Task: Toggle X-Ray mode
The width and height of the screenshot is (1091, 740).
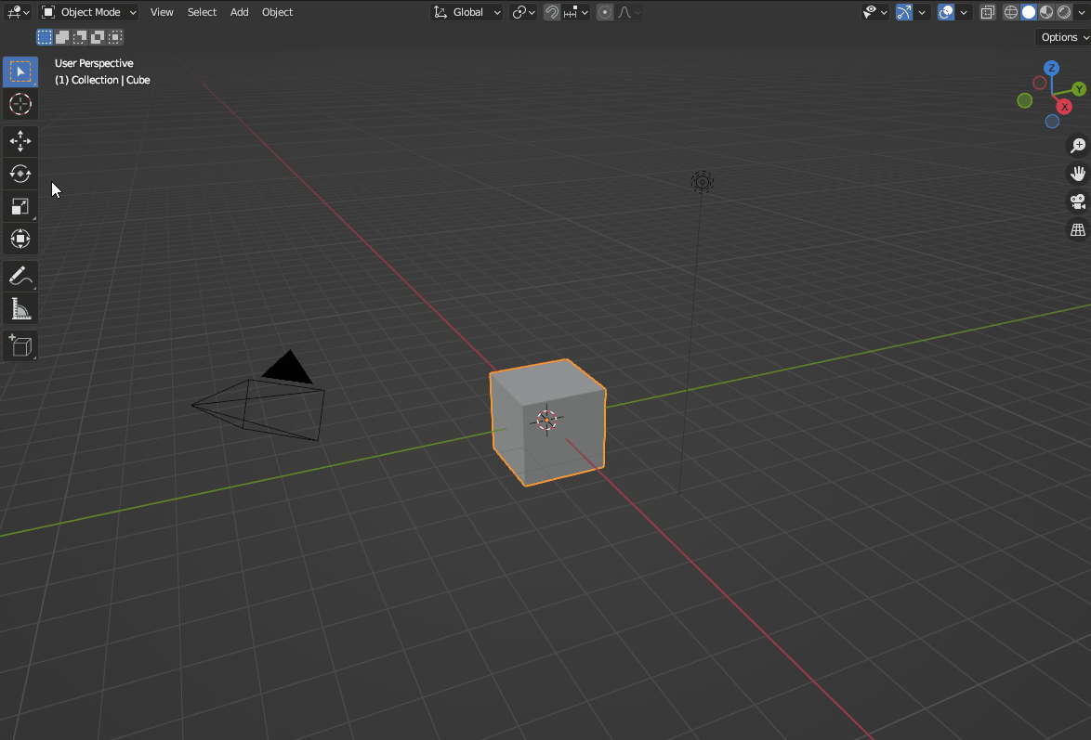Action: (987, 12)
